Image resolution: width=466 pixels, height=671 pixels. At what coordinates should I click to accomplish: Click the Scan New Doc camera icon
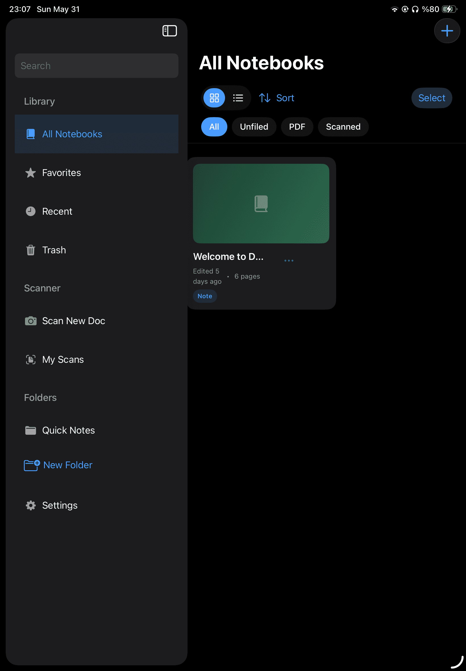tap(31, 321)
